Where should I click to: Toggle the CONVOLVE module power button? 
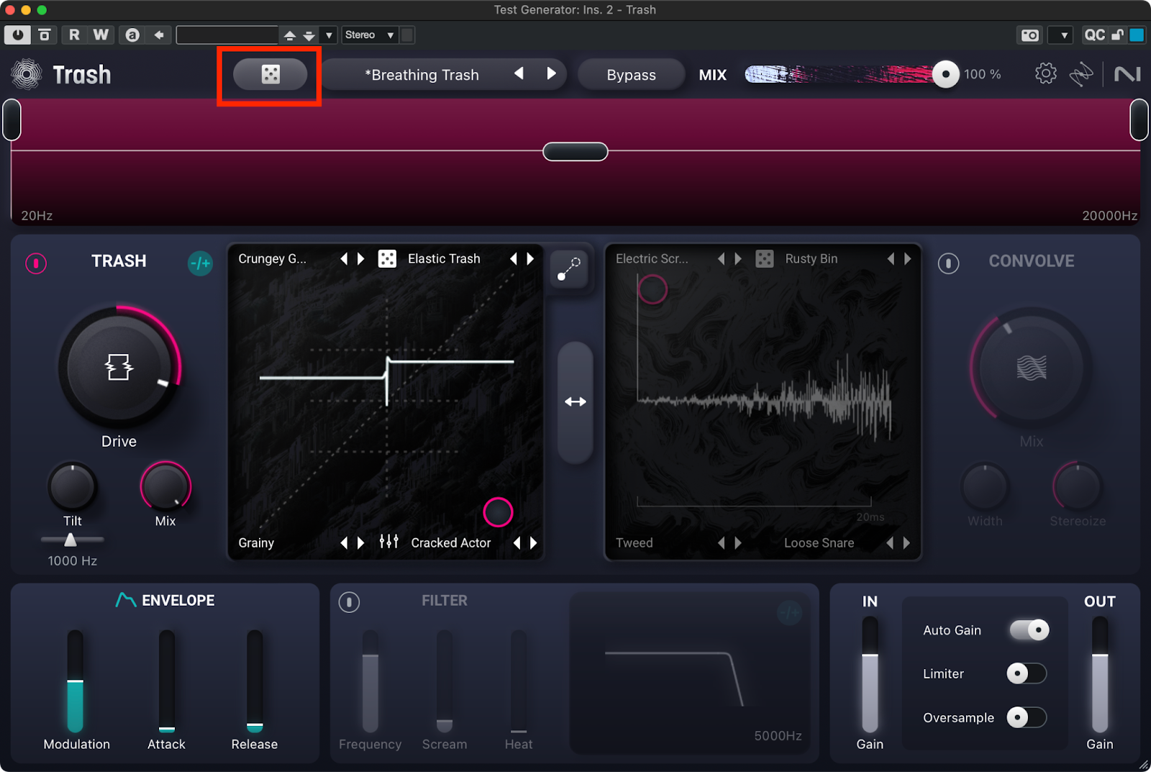click(948, 263)
